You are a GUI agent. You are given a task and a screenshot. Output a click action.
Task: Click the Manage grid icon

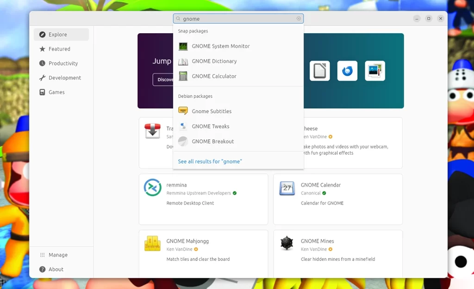(x=42, y=255)
